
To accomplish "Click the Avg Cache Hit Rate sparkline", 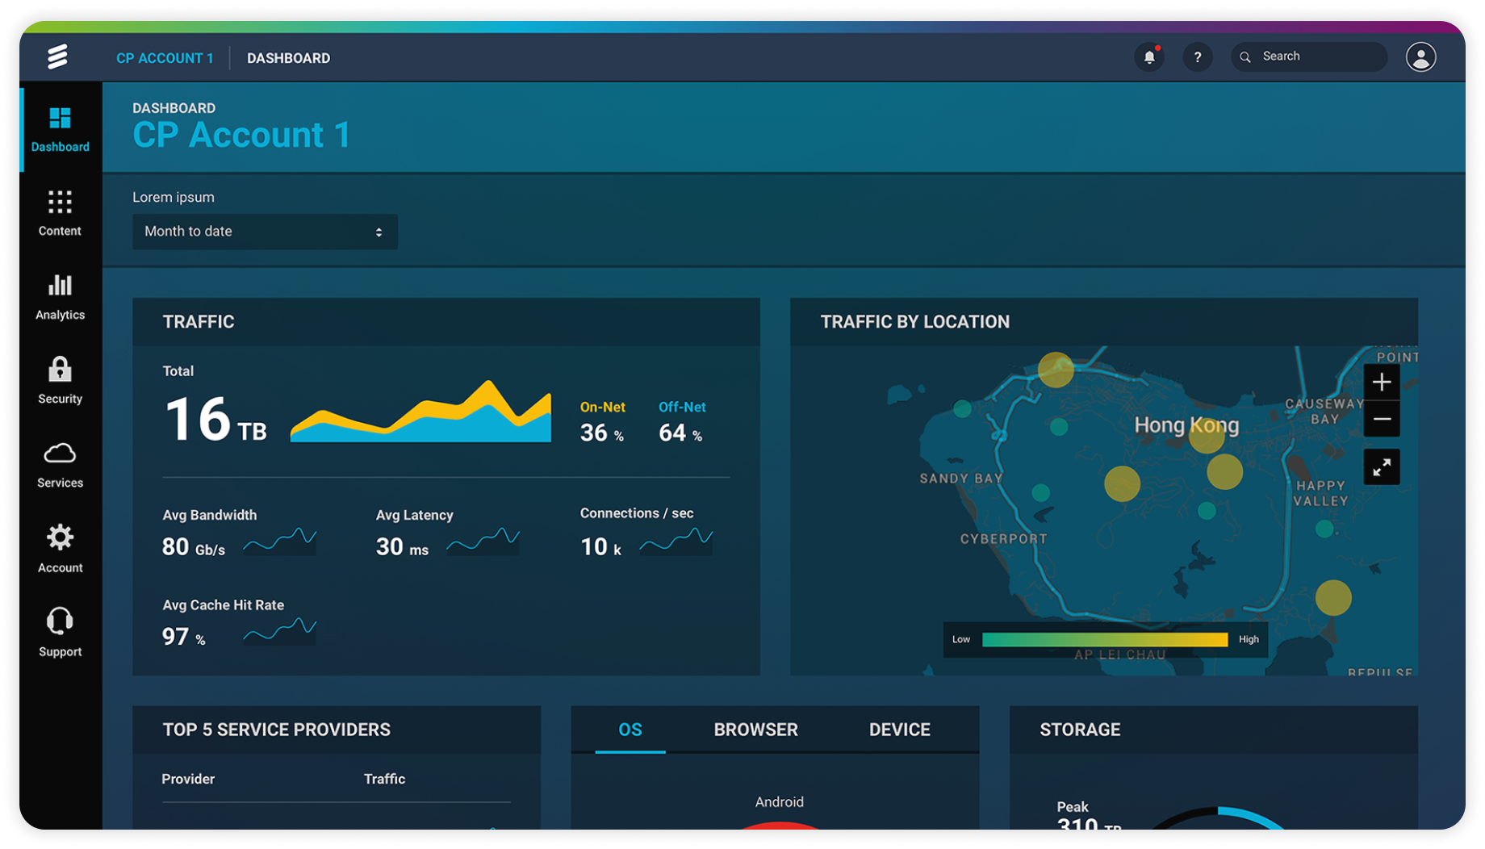I will pos(280,630).
